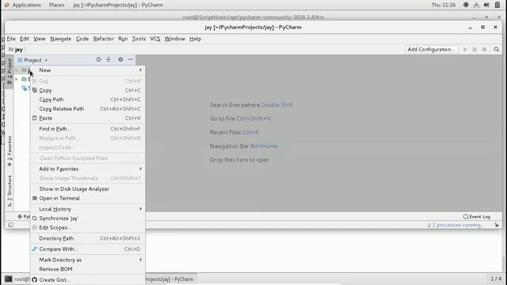This screenshot has width=507, height=285.
Task: Click tool windows toggle icon in status bar
Action: (x=10, y=225)
